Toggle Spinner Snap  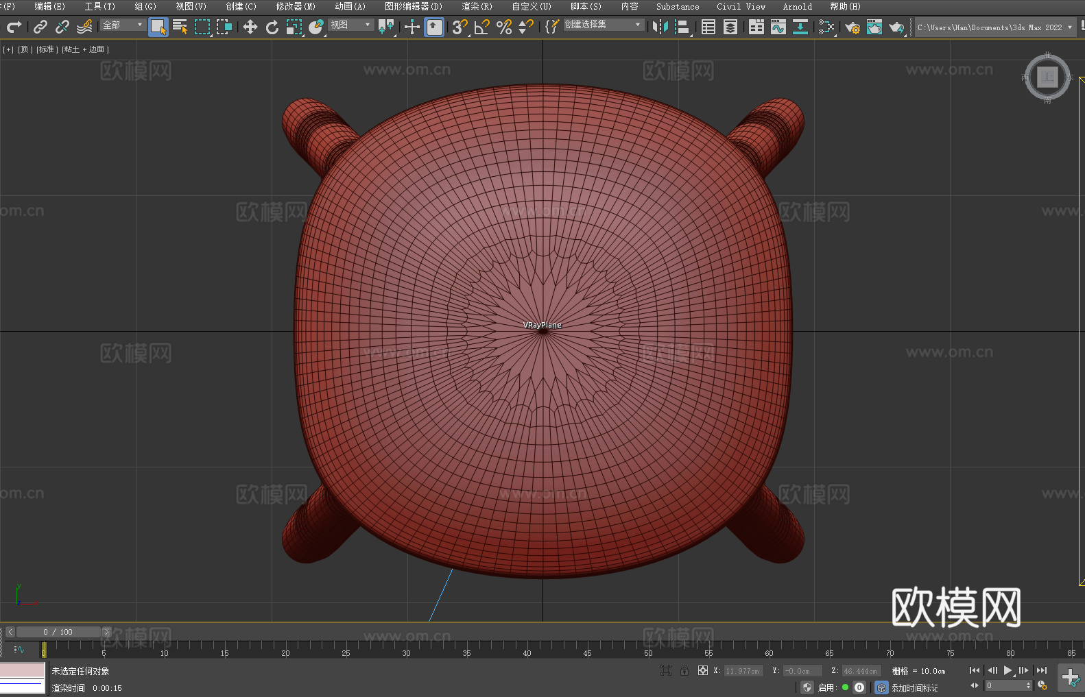[x=526, y=27]
